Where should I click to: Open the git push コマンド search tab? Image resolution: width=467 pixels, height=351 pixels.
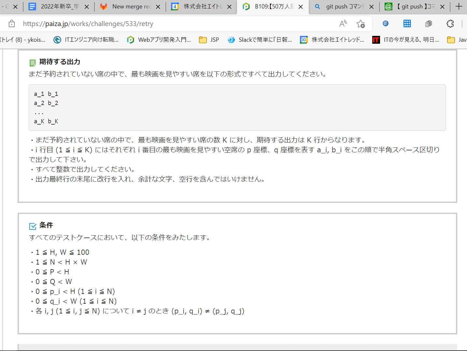(x=344, y=7)
